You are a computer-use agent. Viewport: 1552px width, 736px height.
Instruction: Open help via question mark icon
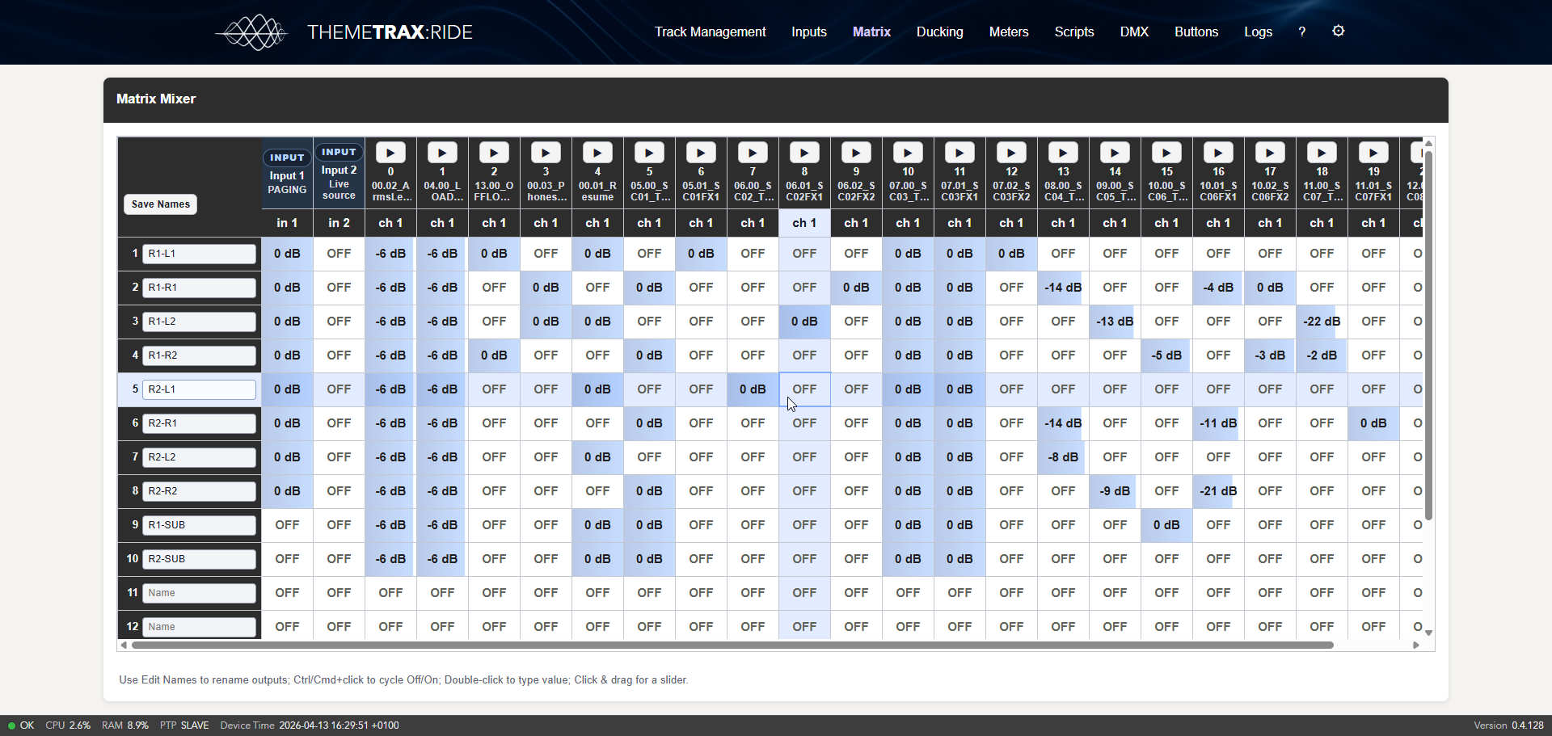(1301, 32)
